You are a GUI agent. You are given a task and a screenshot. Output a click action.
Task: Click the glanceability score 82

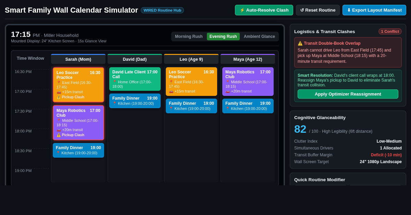point(300,129)
